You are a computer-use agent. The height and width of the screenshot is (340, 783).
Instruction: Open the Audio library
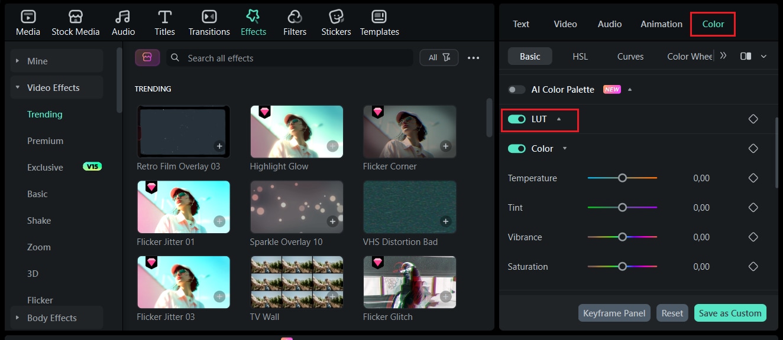coord(123,22)
